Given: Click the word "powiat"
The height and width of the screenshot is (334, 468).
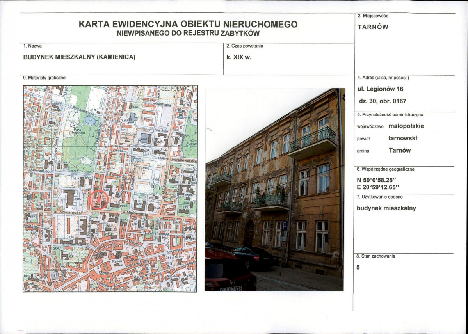Looking at the screenshot, I should [363, 139].
